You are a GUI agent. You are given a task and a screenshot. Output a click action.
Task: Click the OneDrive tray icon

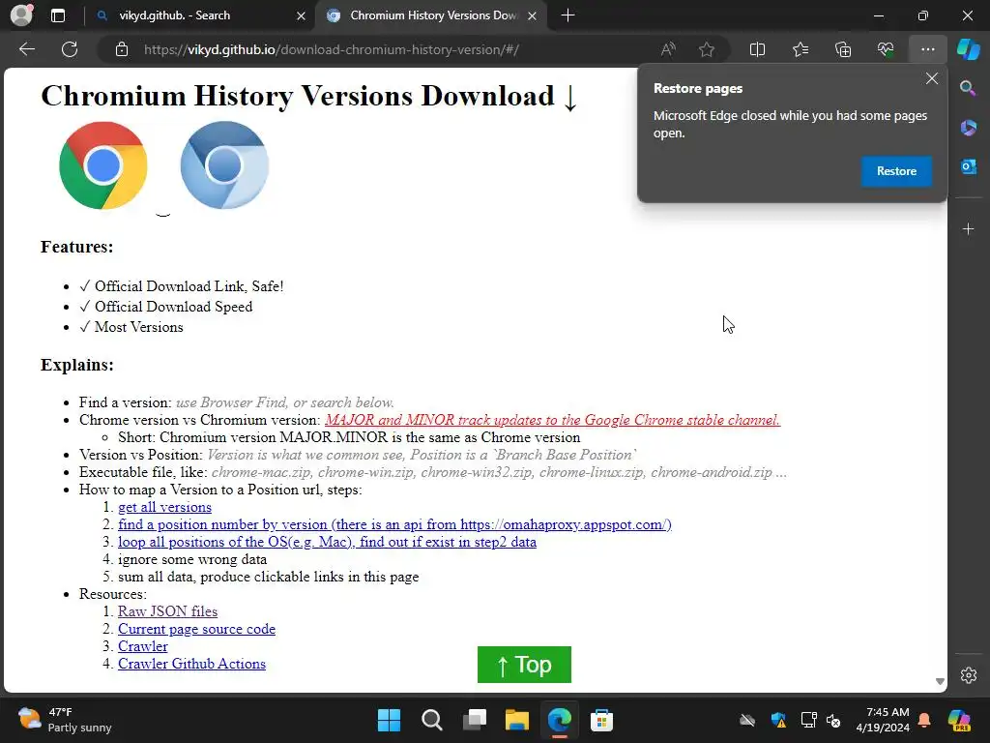747,720
